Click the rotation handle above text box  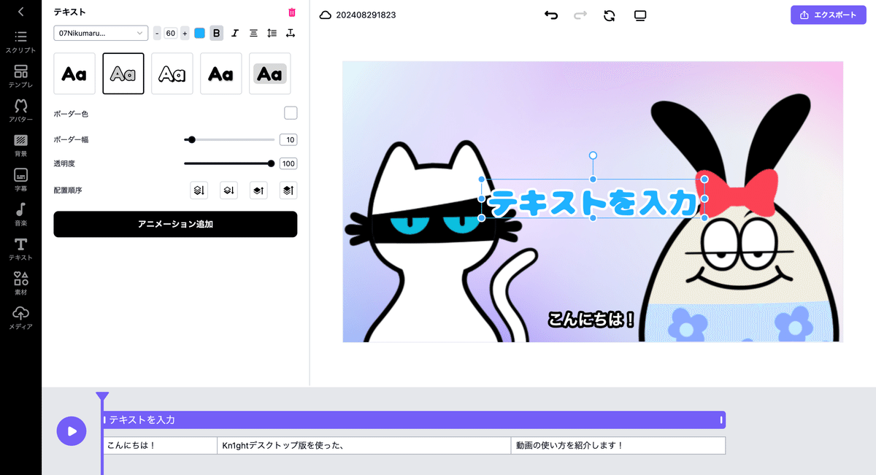[593, 155]
